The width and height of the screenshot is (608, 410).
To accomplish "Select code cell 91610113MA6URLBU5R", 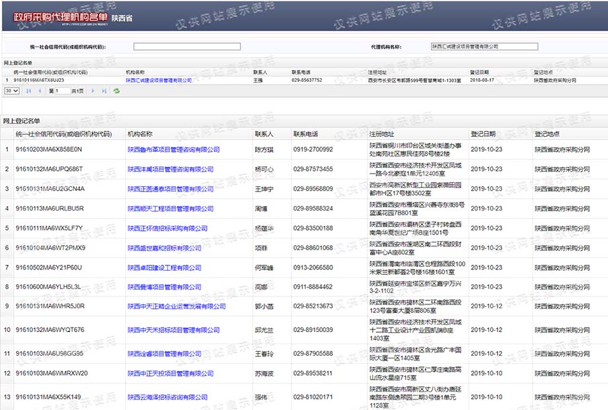I will tap(50, 209).
